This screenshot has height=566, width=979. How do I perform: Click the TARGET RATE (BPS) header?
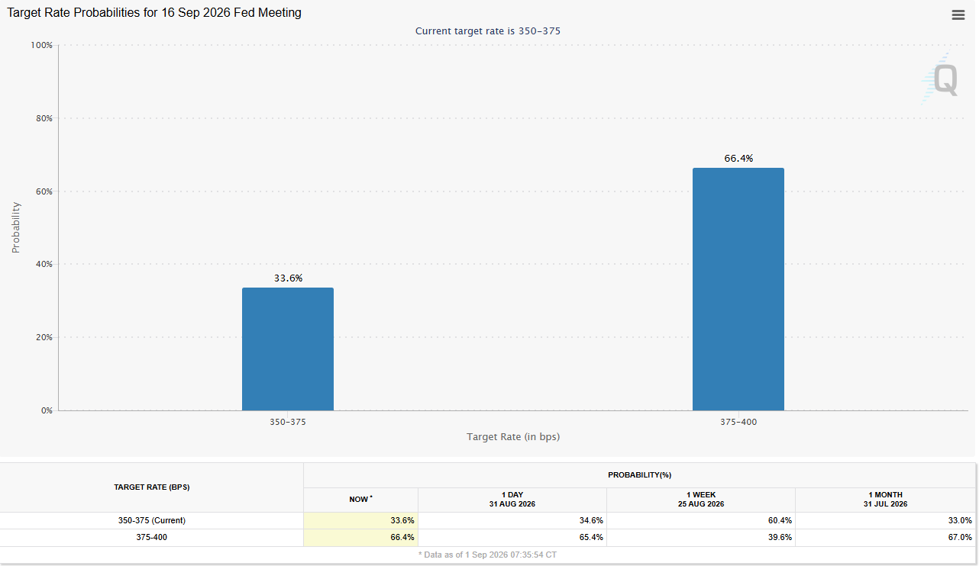point(152,487)
